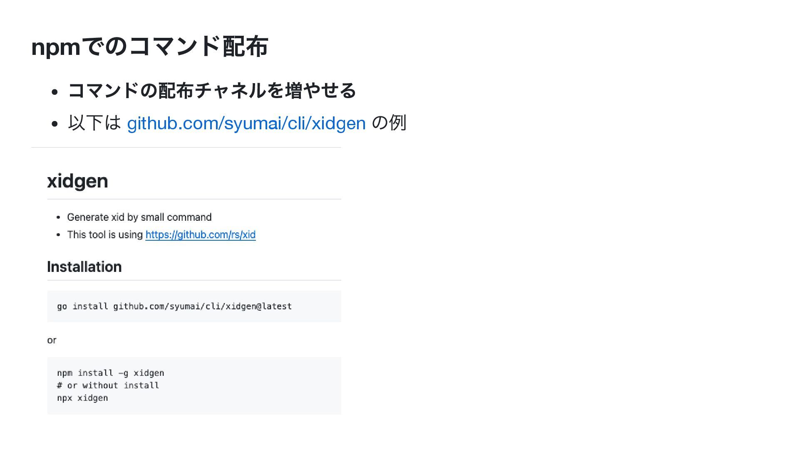Select the xidgen README heading
Image resolution: width=799 pixels, height=449 pixels.
77,181
